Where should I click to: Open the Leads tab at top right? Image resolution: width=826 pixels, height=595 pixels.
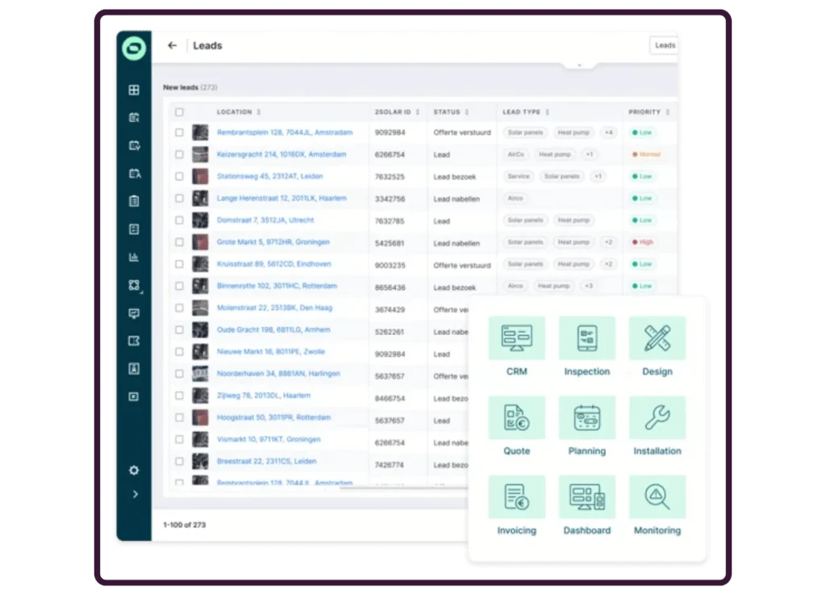(x=665, y=45)
